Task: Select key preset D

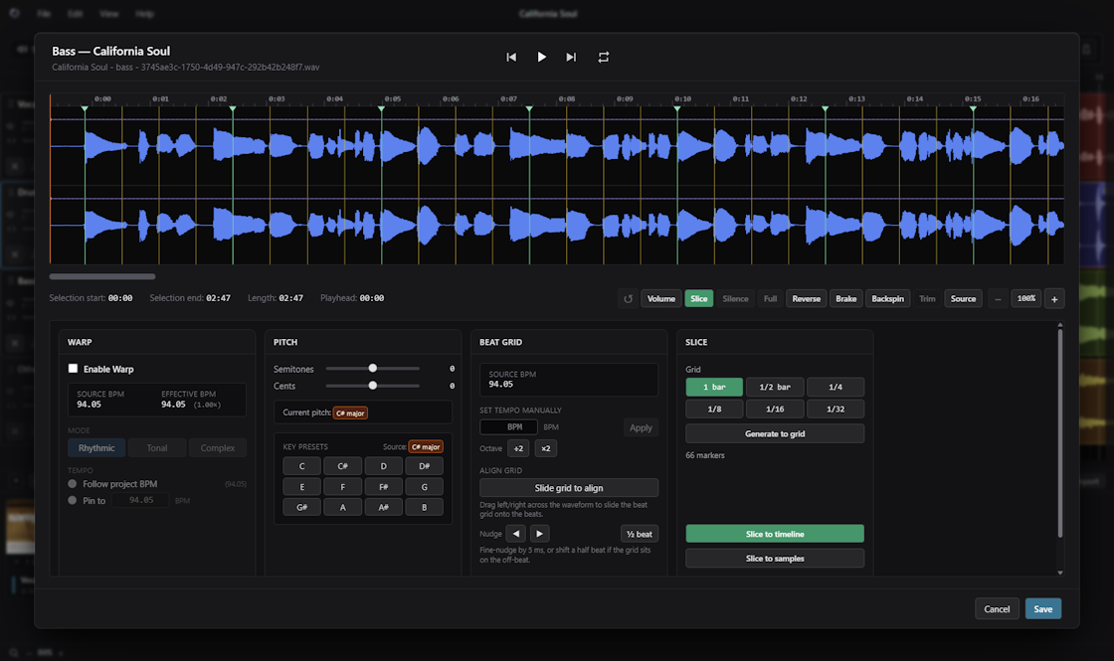Action: coord(384,466)
